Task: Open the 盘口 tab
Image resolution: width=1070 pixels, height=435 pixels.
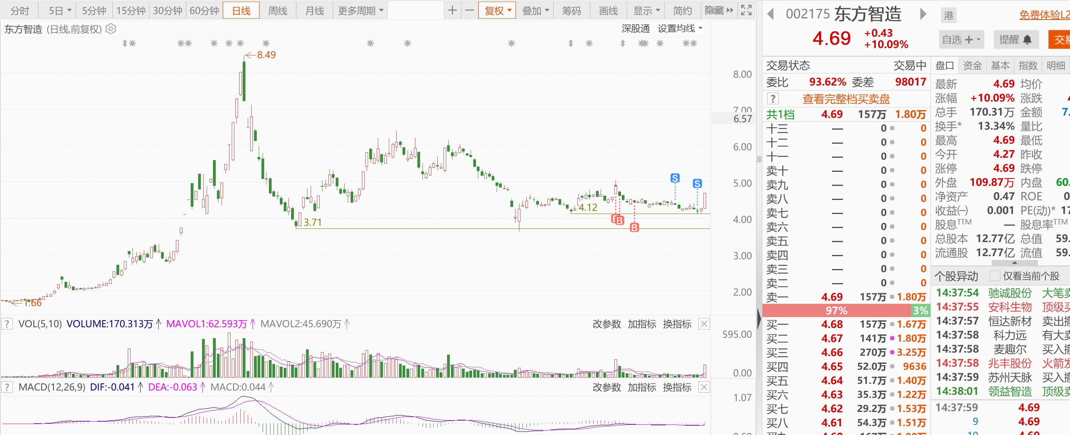Action: point(945,66)
